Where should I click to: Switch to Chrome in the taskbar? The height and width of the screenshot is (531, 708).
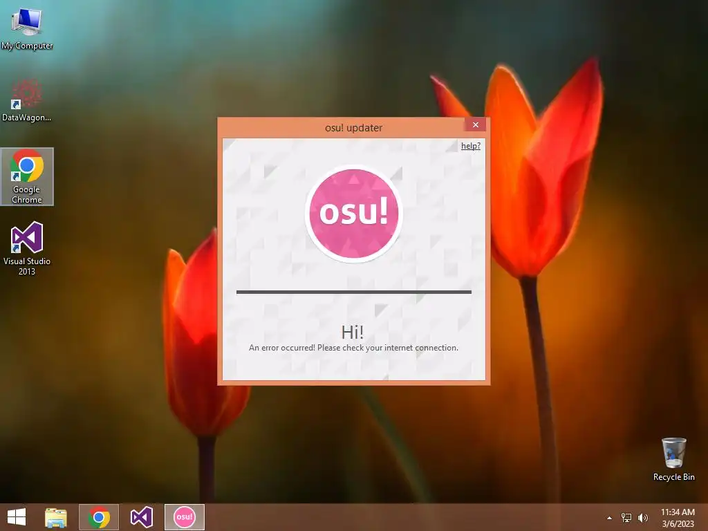pyautogui.click(x=99, y=517)
